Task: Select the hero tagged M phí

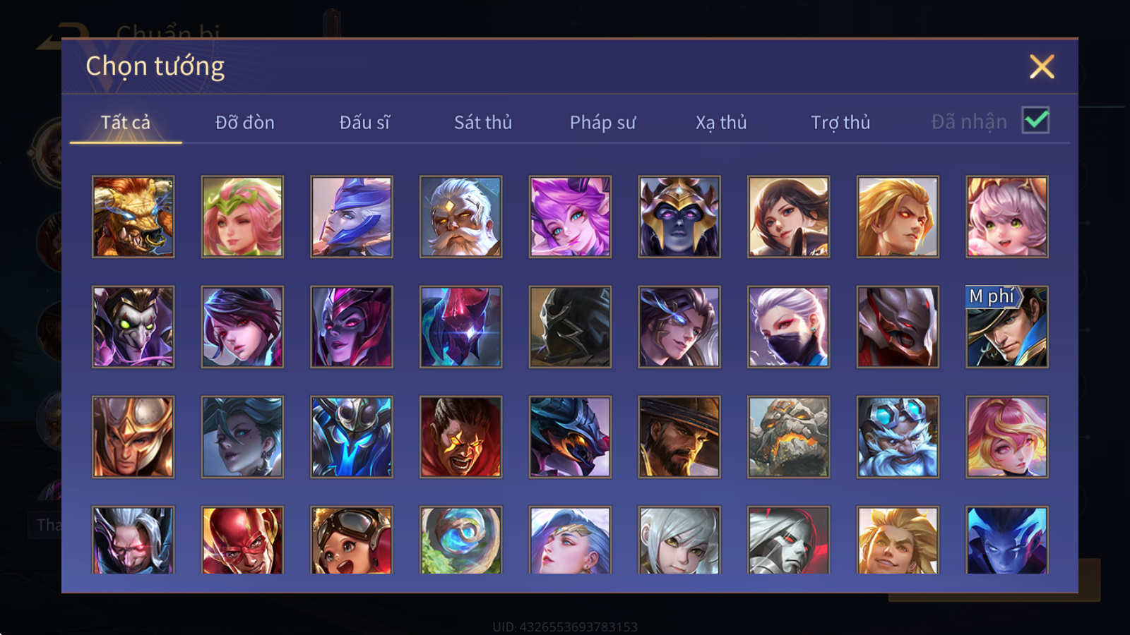Action: tap(1006, 327)
